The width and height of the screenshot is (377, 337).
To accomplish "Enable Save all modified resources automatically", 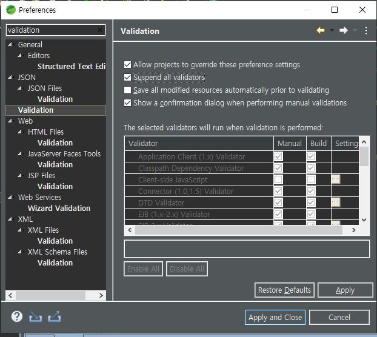I will coord(127,90).
